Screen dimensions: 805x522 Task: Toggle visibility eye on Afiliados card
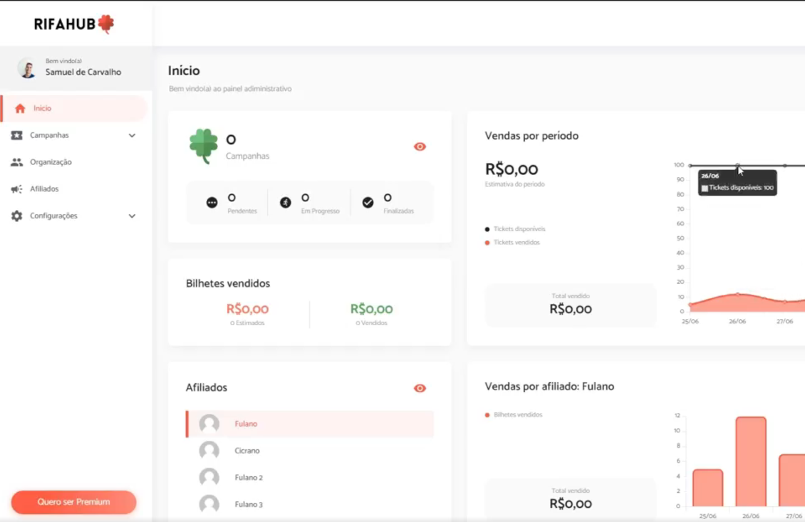click(x=420, y=388)
